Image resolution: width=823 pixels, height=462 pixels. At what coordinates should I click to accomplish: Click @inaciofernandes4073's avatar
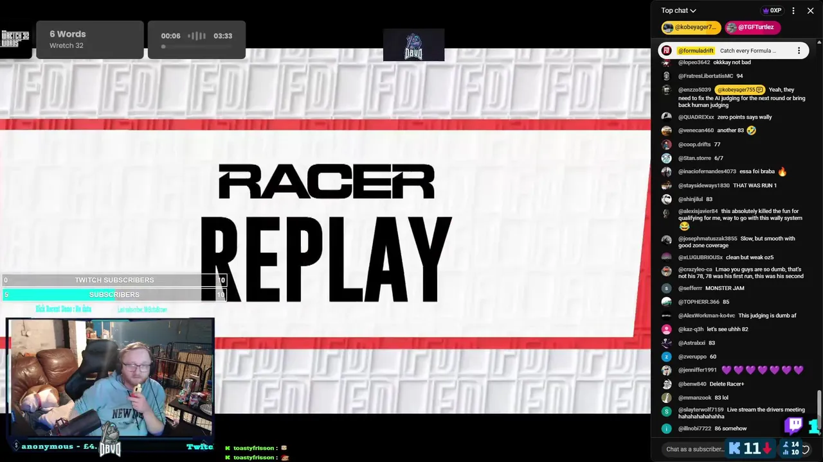click(667, 172)
